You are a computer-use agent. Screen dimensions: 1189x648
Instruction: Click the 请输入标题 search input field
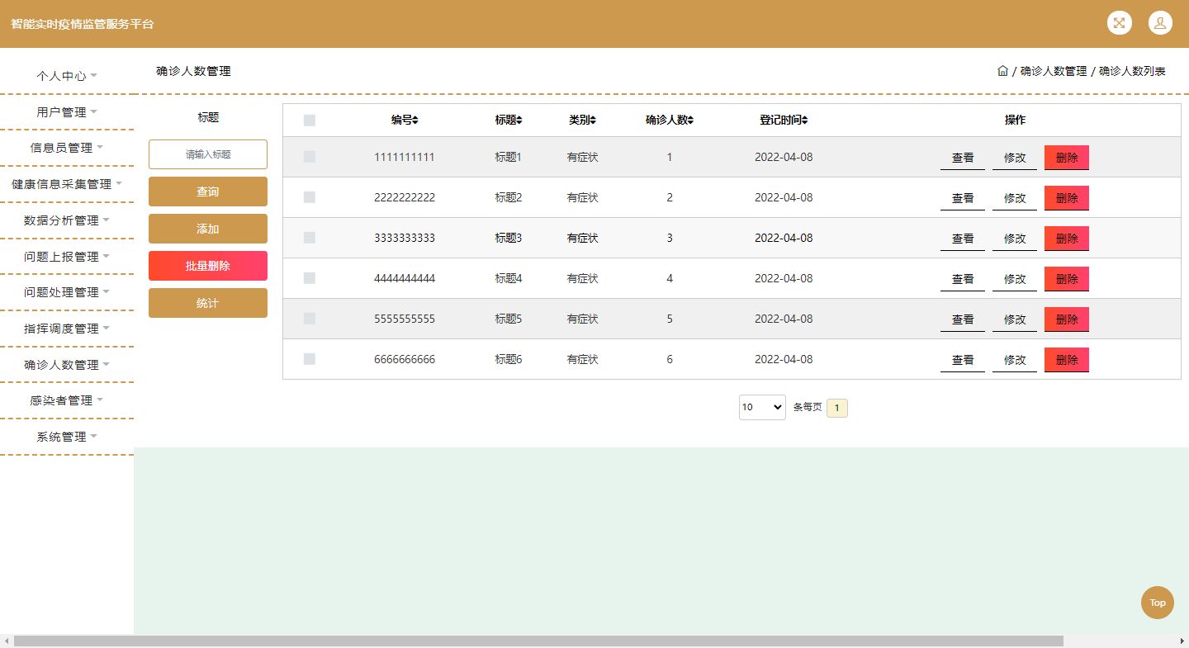point(208,154)
